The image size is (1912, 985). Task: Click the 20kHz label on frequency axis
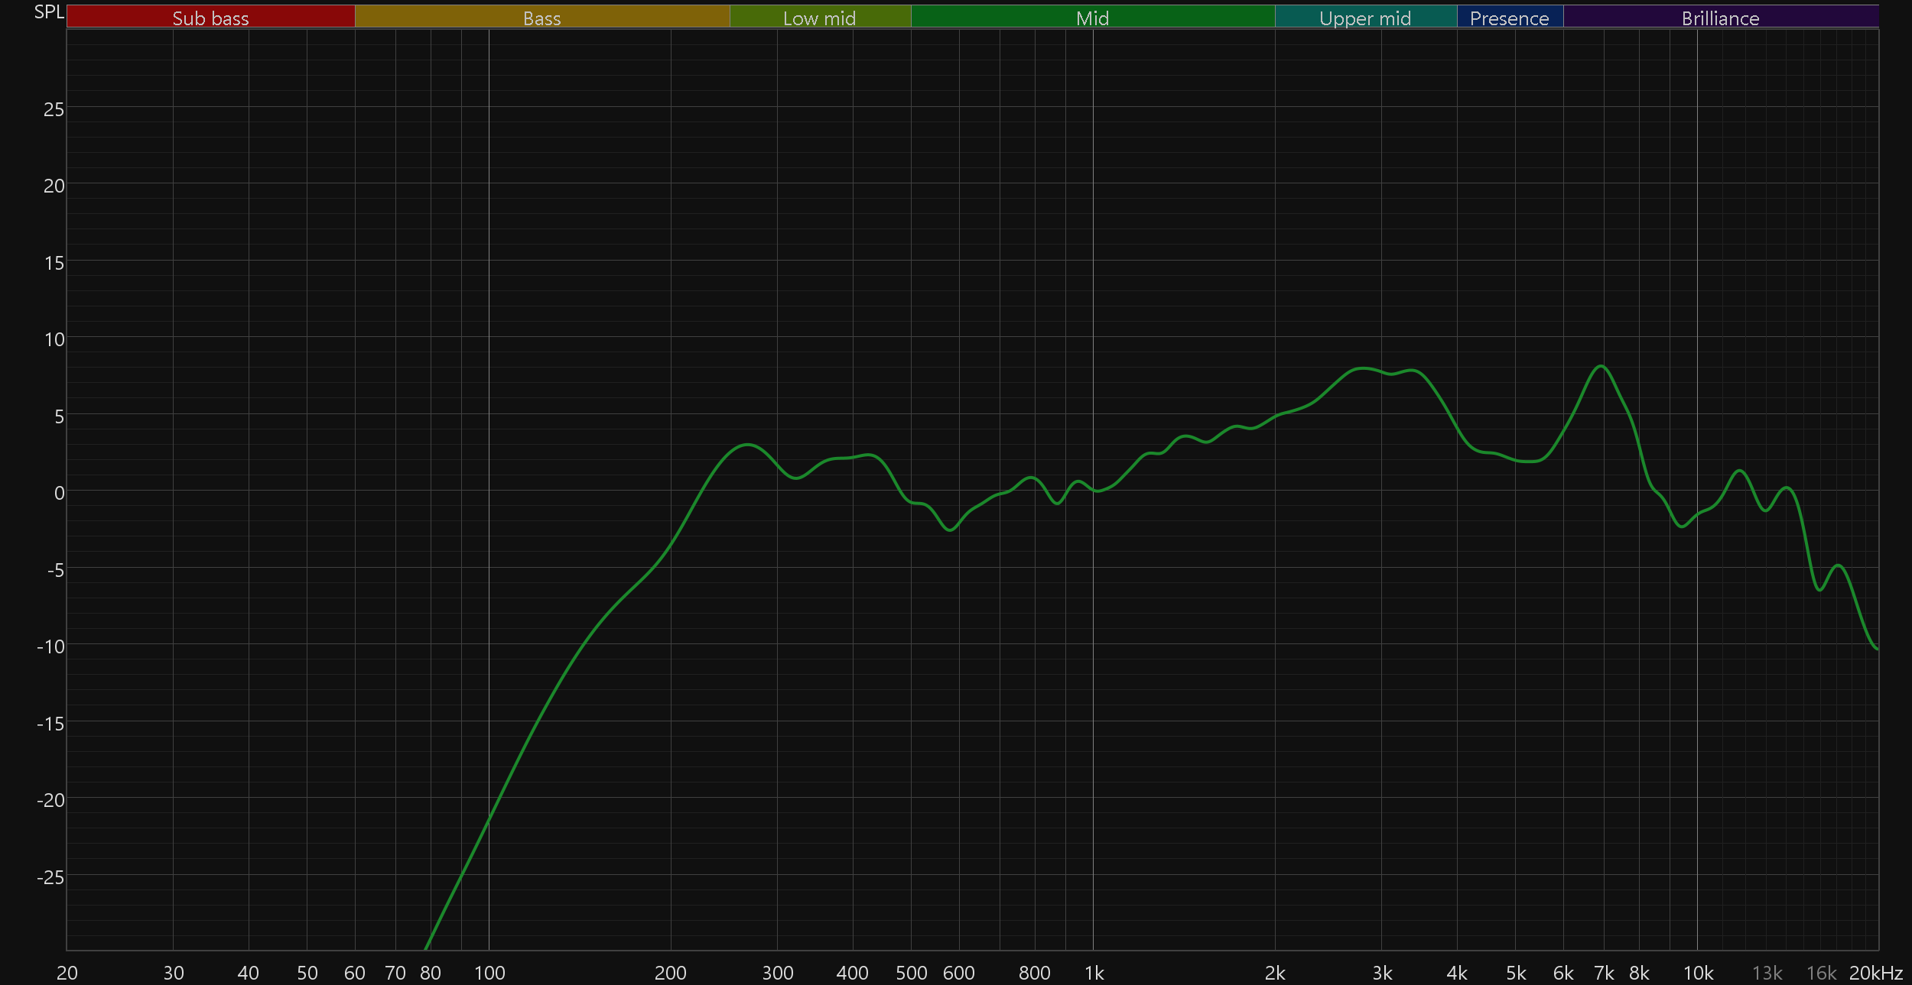(x=1875, y=973)
